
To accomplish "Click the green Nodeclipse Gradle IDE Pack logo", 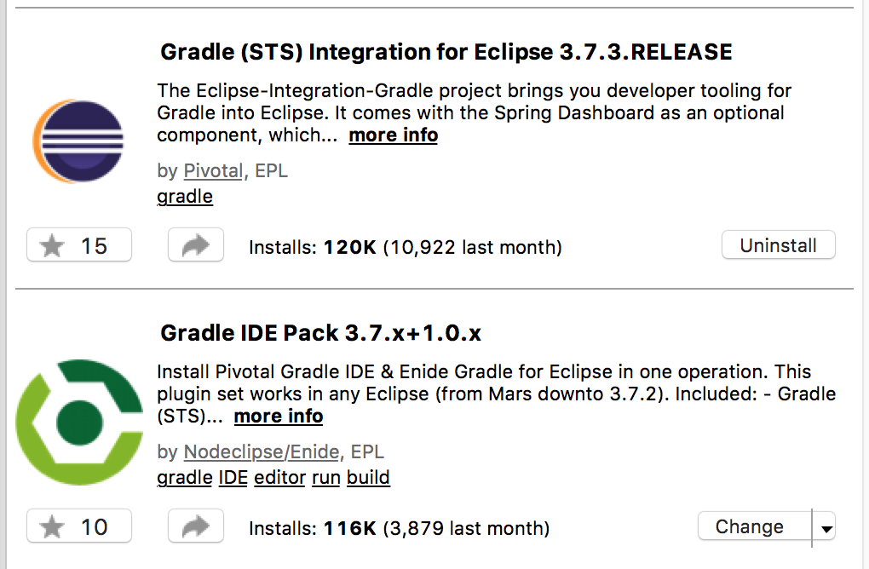I will click(79, 422).
